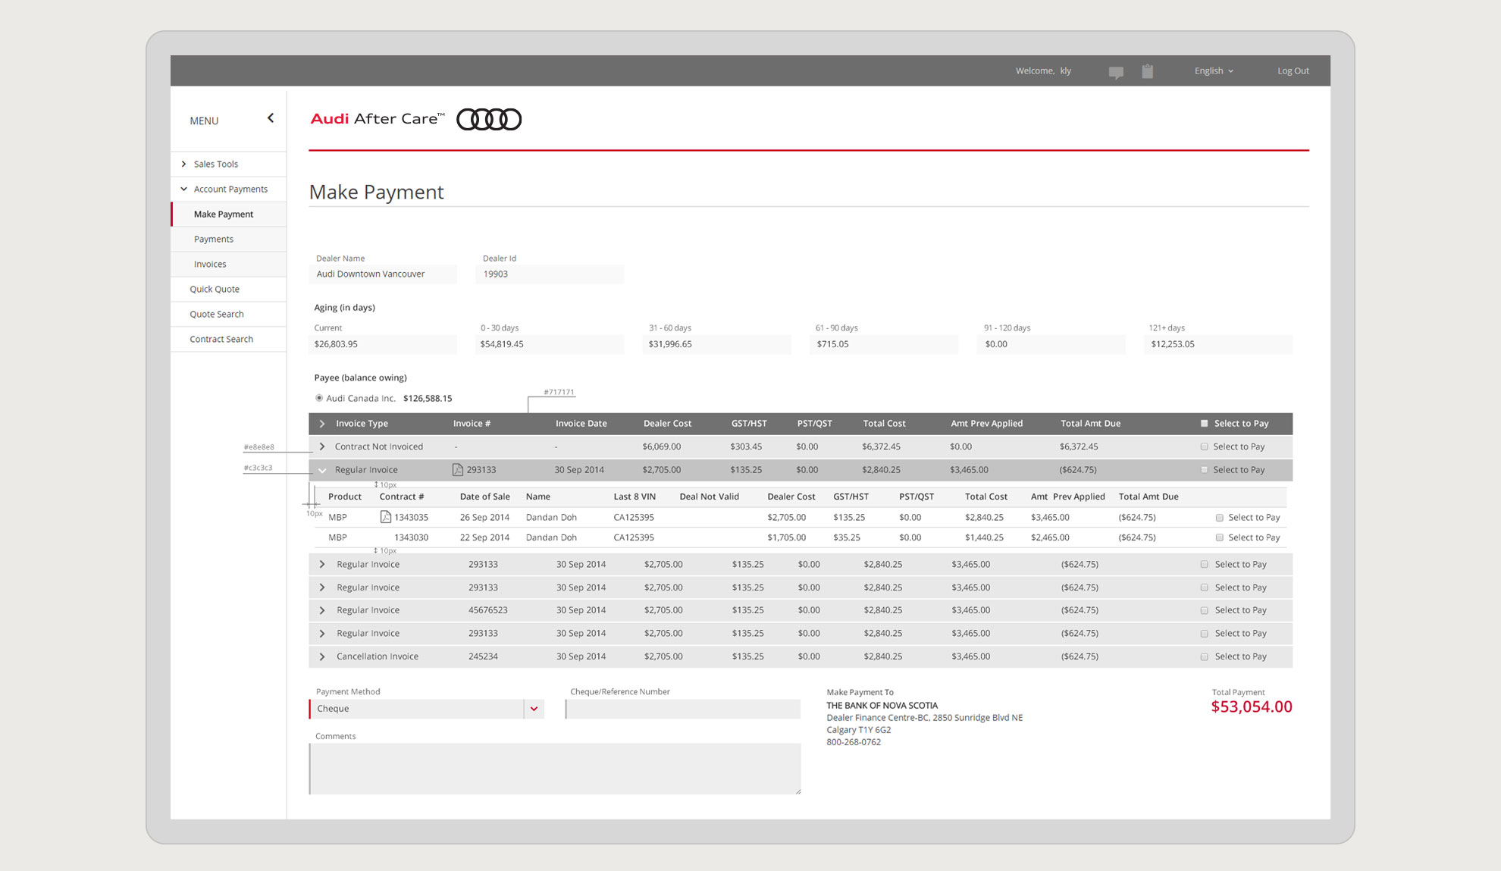Expand the Contract Not Invoiced row
This screenshot has height=871, width=1501.
(322, 446)
